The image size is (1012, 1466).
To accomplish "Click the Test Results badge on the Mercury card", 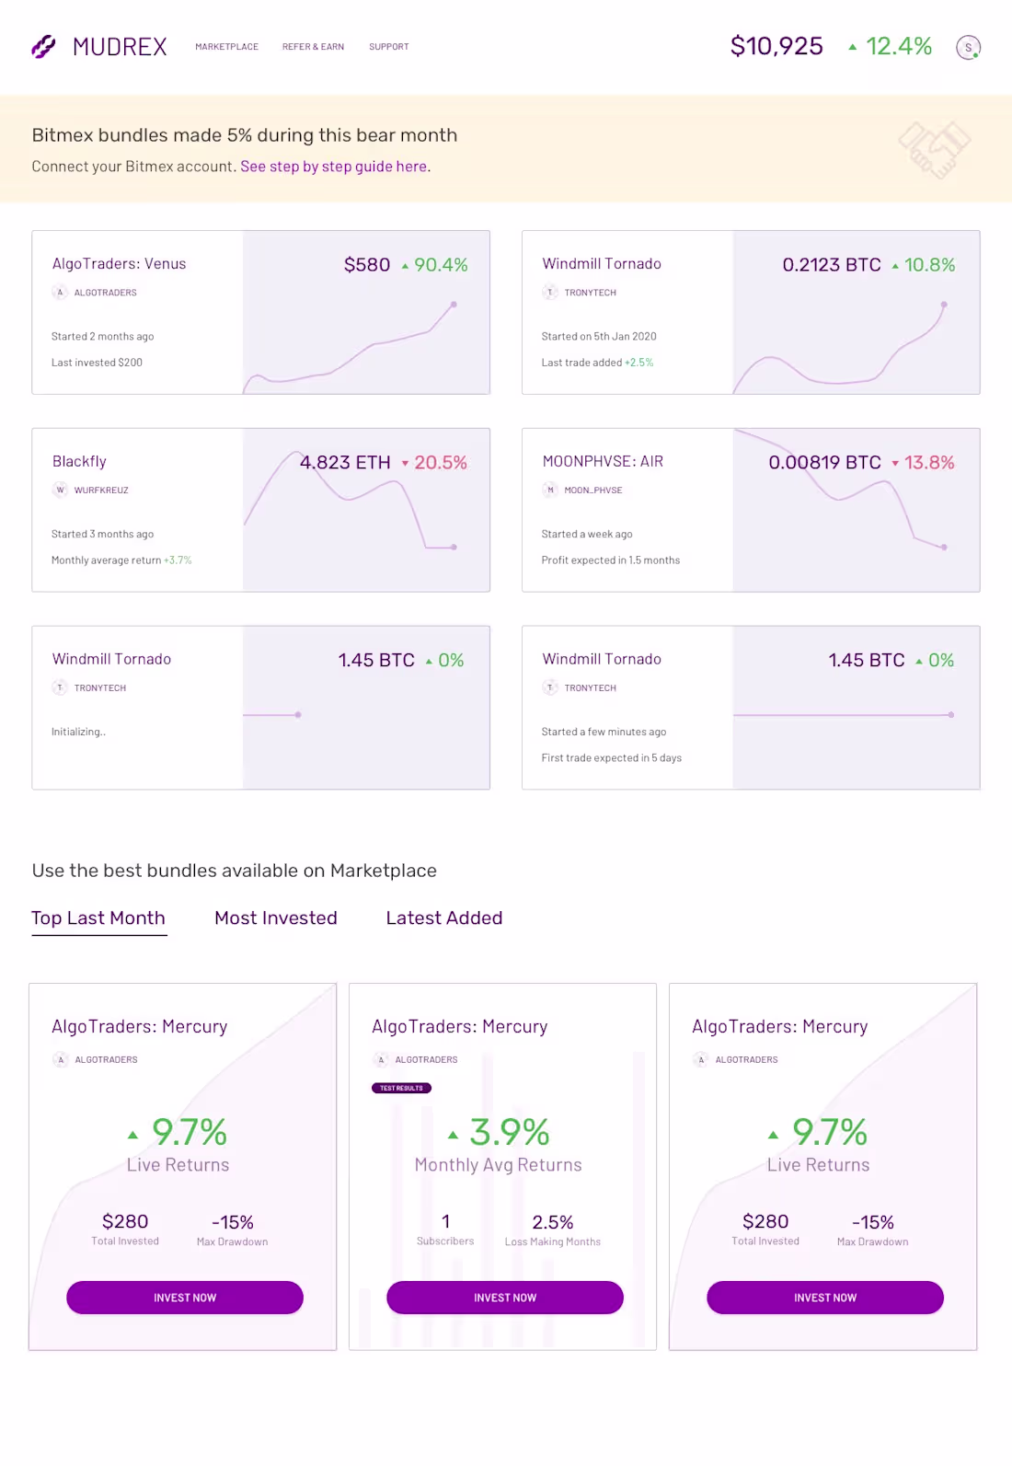I will (401, 1088).
